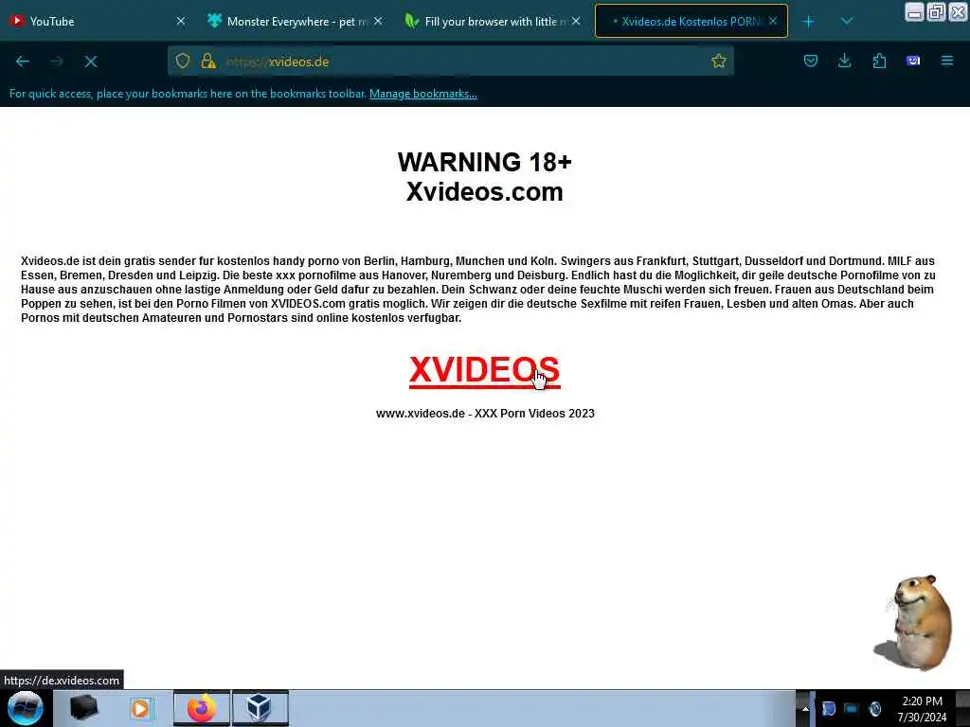Close the YouTube tab
The height and width of the screenshot is (727, 970).
point(181,21)
